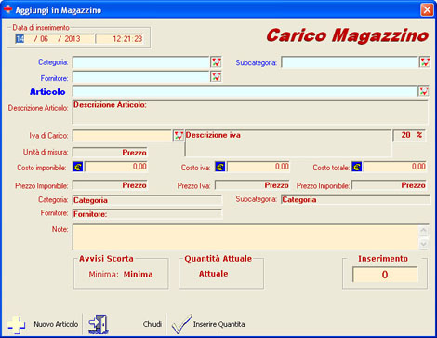The image size is (437, 338).
Task: Click the Carico Magazzino heading
Action: 348,35
